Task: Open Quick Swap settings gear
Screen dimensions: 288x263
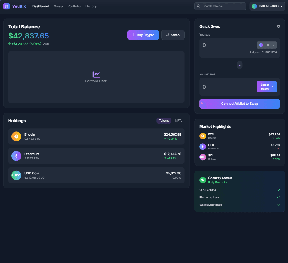Action: point(278,26)
